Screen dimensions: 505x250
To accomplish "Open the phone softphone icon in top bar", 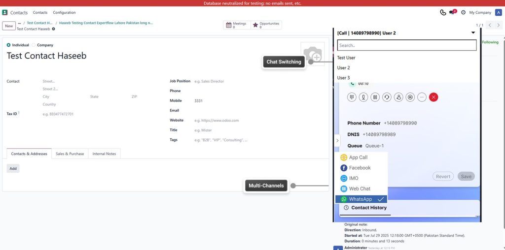I will [x=443, y=12].
